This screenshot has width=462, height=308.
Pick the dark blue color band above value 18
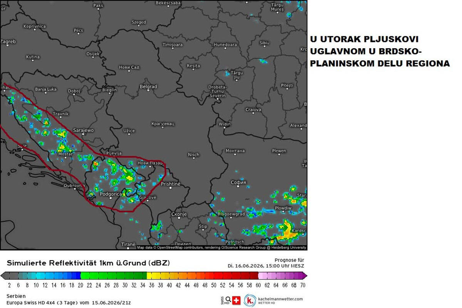[x=72, y=275]
